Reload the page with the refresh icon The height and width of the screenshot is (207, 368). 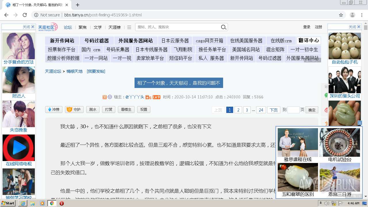(x=25, y=15)
